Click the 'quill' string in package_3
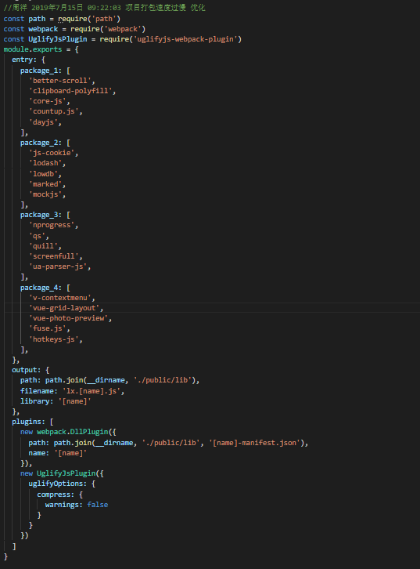This screenshot has width=420, height=569. pyautogui.click(x=43, y=246)
